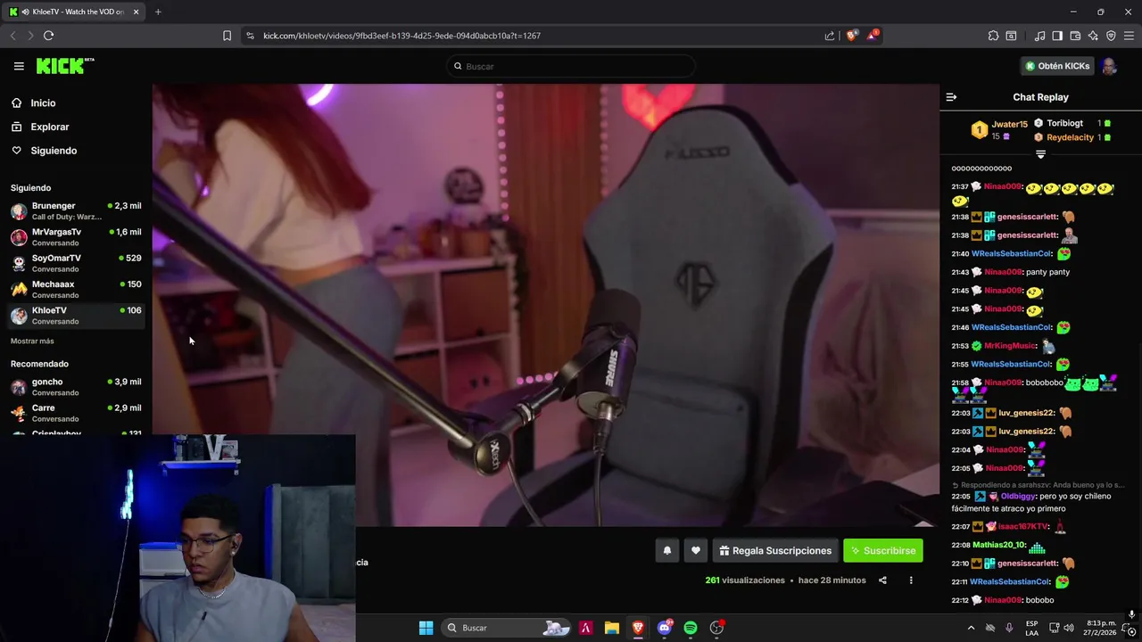1142x642 pixels.
Task: Reload the page in the browser
Action: coord(48,36)
